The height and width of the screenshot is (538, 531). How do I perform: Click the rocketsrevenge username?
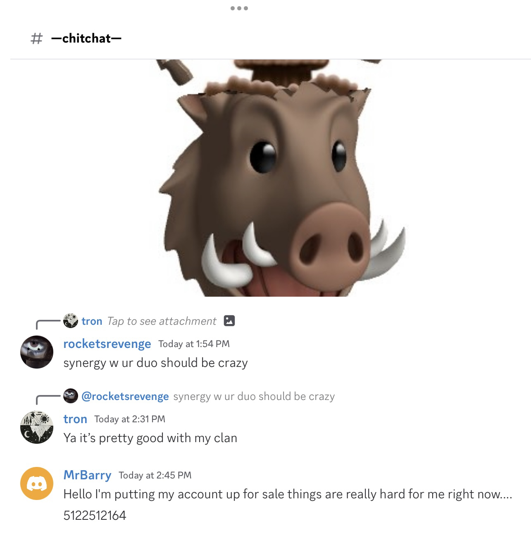click(107, 344)
